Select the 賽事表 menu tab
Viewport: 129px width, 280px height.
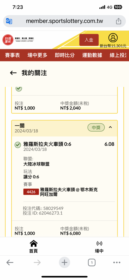[x=13, y=55]
